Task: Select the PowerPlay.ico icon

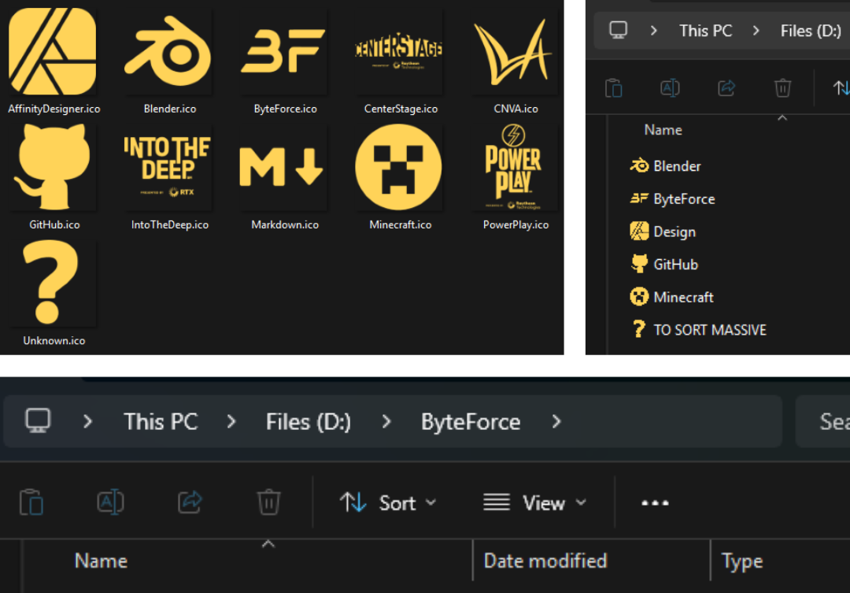Action: point(515,169)
